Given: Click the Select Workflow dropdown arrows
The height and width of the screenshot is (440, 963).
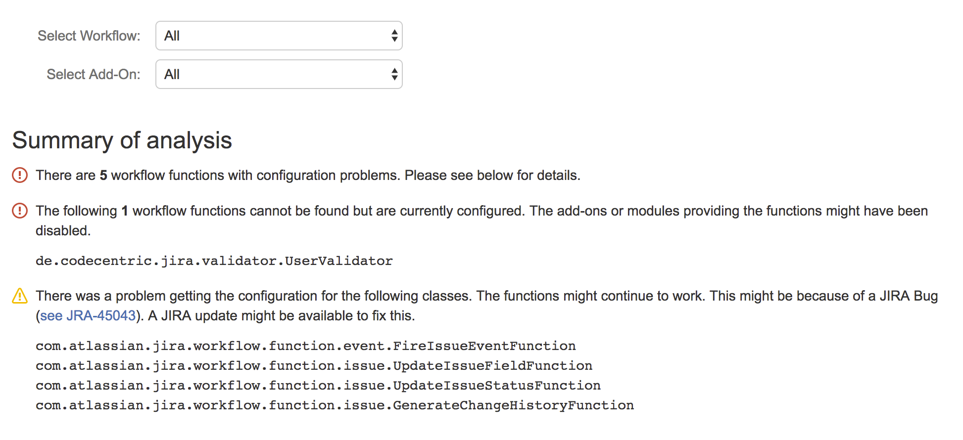Looking at the screenshot, I should coord(394,36).
